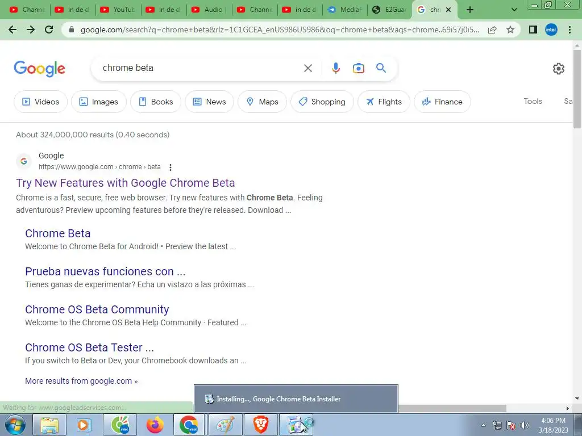Viewport: 582px width, 436px height.
Task: Reload the current page
Action: [x=49, y=30]
